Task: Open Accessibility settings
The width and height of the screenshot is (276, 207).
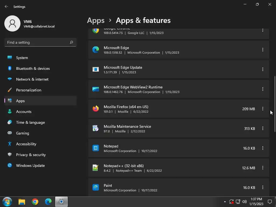Action: (40, 144)
